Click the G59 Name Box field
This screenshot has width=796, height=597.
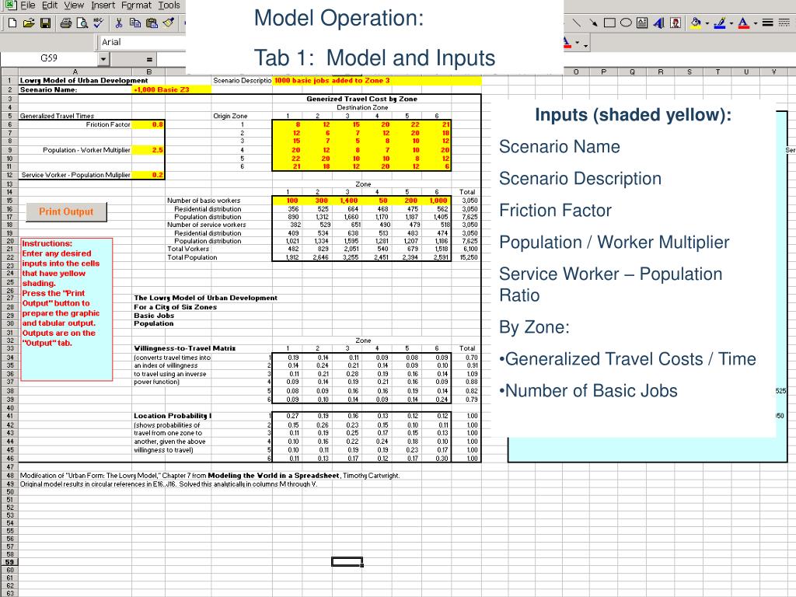click(49, 59)
